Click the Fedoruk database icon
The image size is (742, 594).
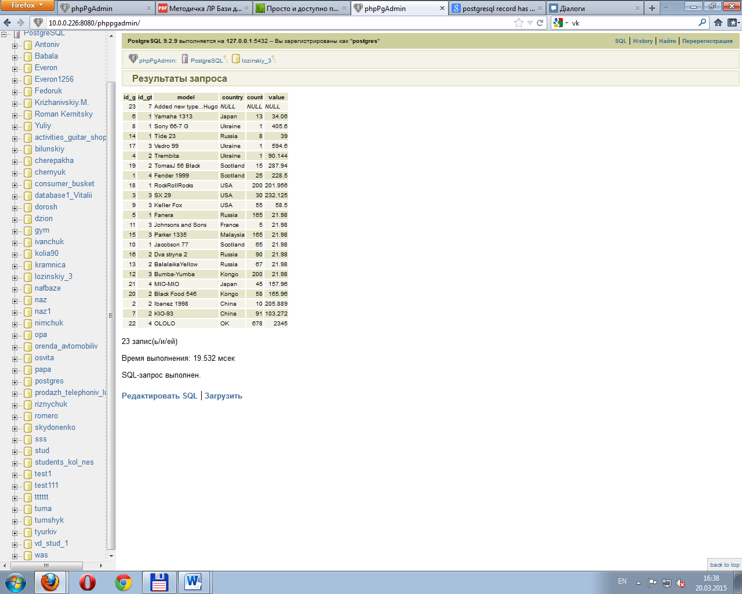click(x=28, y=92)
